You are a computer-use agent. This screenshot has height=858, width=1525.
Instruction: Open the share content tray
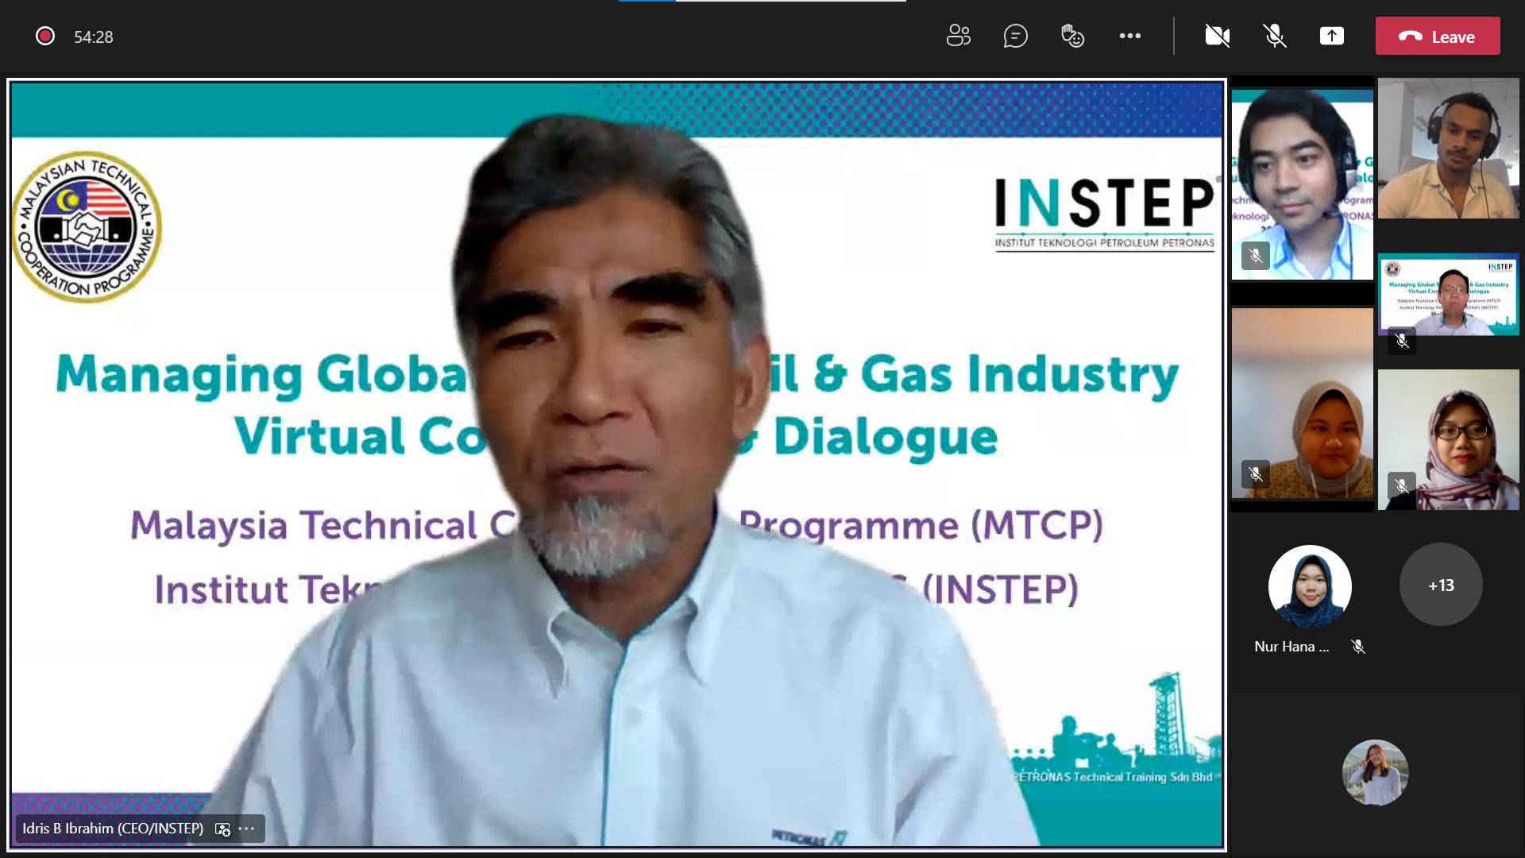1332,36
